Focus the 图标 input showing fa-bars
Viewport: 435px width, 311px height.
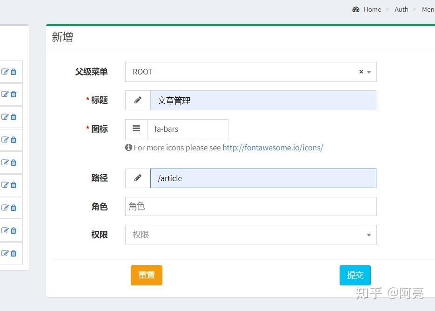(187, 129)
